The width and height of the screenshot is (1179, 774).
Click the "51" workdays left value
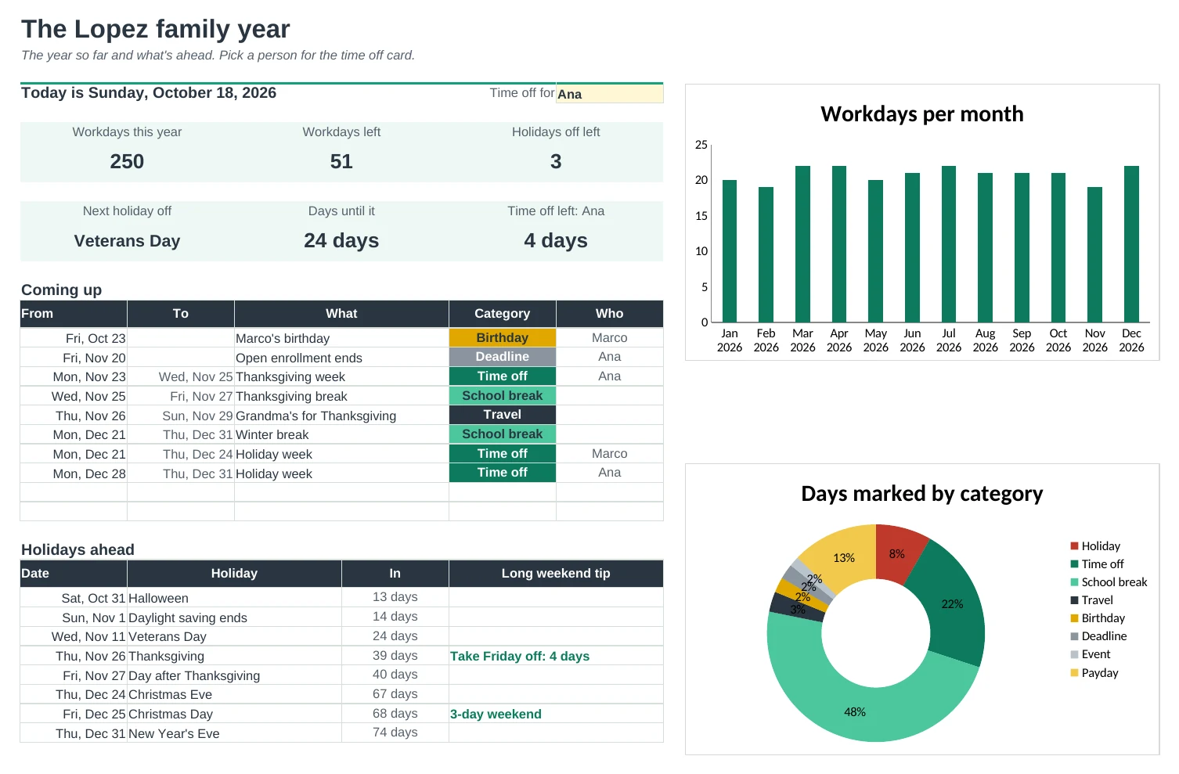[x=341, y=161]
